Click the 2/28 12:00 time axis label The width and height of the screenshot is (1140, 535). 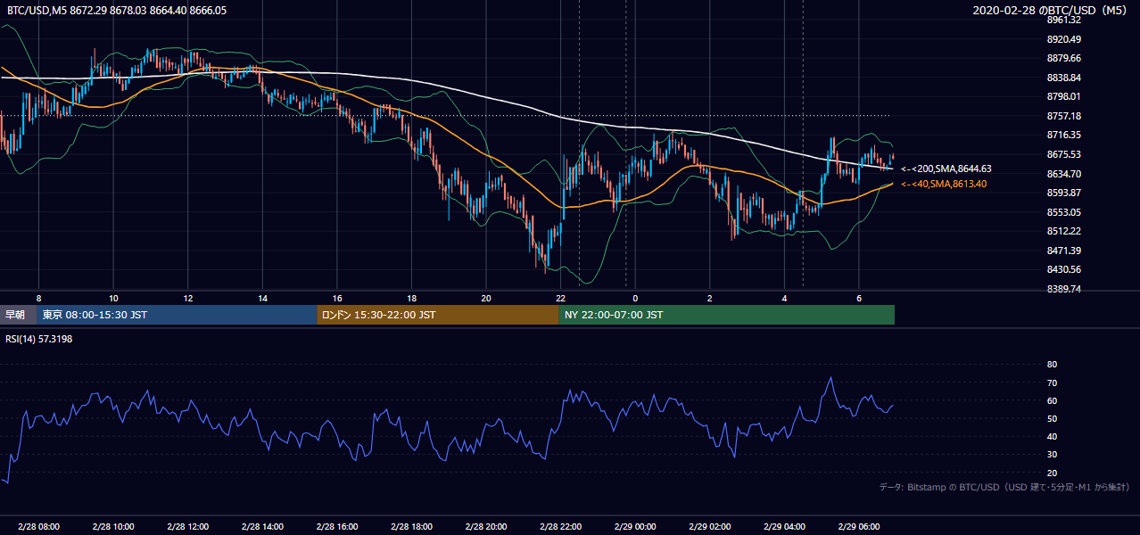coord(187,527)
